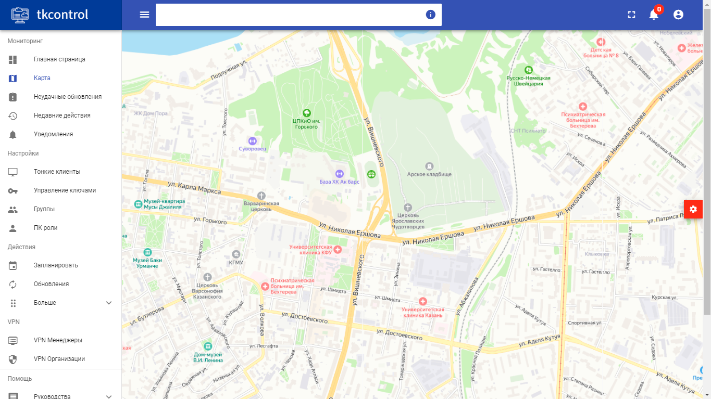Click the Суворовец map marker
711x399 pixels.
pyautogui.click(x=253, y=140)
